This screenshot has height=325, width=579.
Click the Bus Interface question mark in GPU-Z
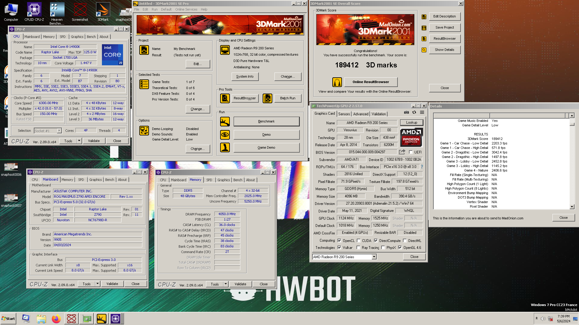pyautogui.click(x=422, y=167)
